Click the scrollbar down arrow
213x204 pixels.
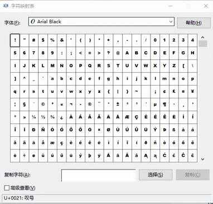click(x=203, y=159)
